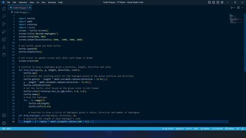Click 'for _ in range(7):' line
Image resolution: width=246 pixels, height=138 pixels.
point(35,100)
